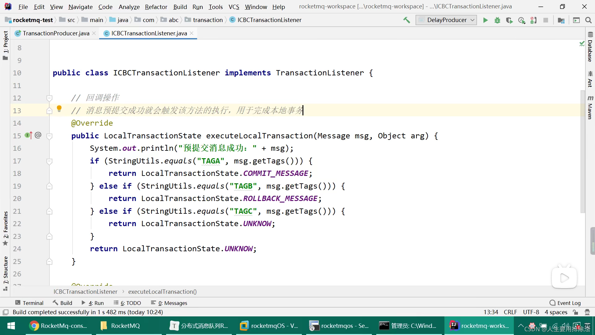Run DelayProducer with the green play icon
Image resolution: width=595 pixels, height=335 pixels.
click(485, 20)
